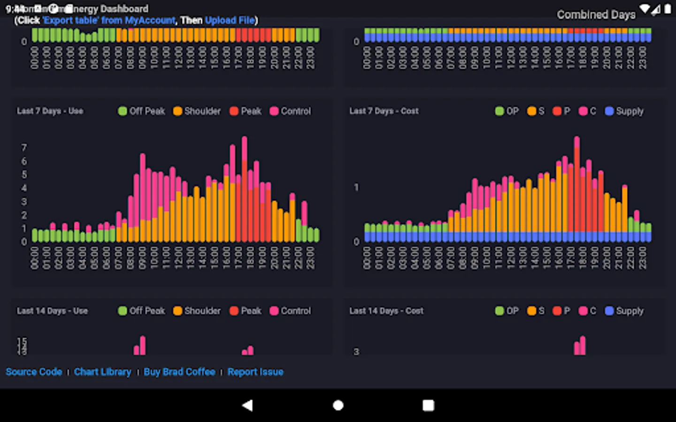676x422 pixels.
Task: Toggle S in Last 14 Days Cost legend
Action: pyautogui.click(x=536, y=311)
